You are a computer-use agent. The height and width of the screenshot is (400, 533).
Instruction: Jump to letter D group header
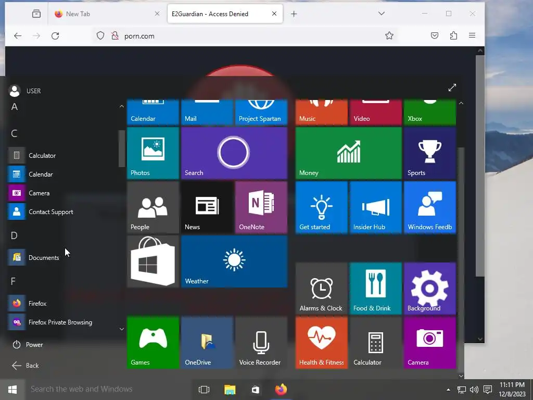point(14,235)
